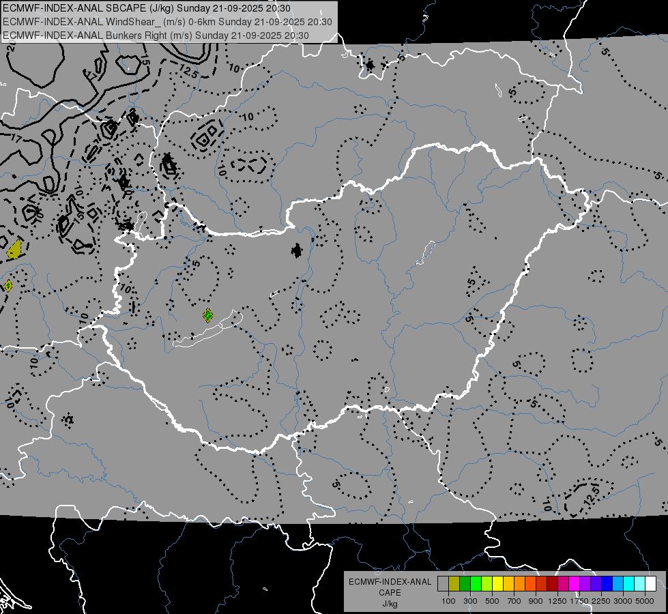Pick the olive swatch at 100 J/kg

pyautogui.click(x=454, y=584)
